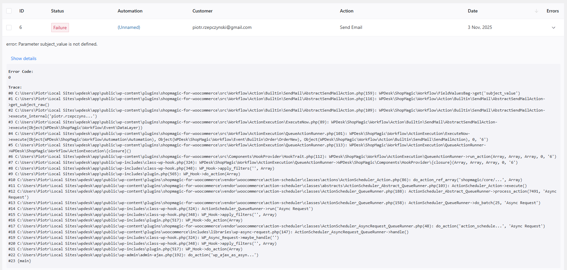
Task: Click the Customer column header
Action: point(202,11)
